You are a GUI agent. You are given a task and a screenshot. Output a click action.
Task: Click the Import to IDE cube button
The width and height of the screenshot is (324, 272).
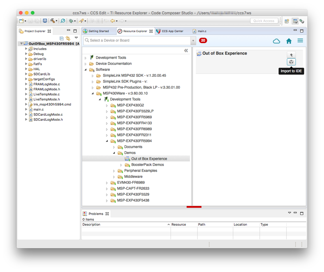tap(291, 62)
